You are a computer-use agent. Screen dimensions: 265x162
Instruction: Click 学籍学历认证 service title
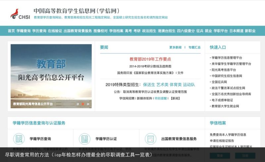[106, 139]
